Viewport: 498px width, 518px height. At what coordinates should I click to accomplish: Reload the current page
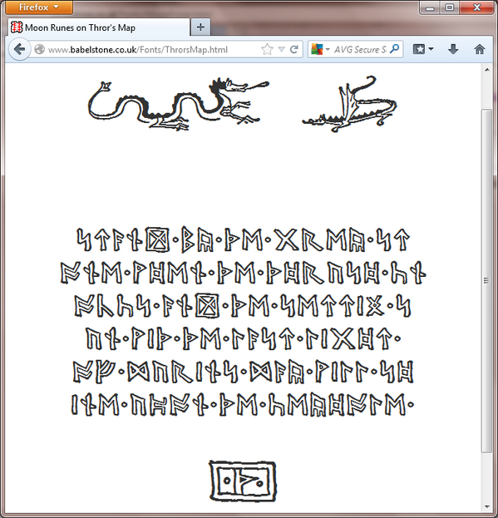pos(294,50)
